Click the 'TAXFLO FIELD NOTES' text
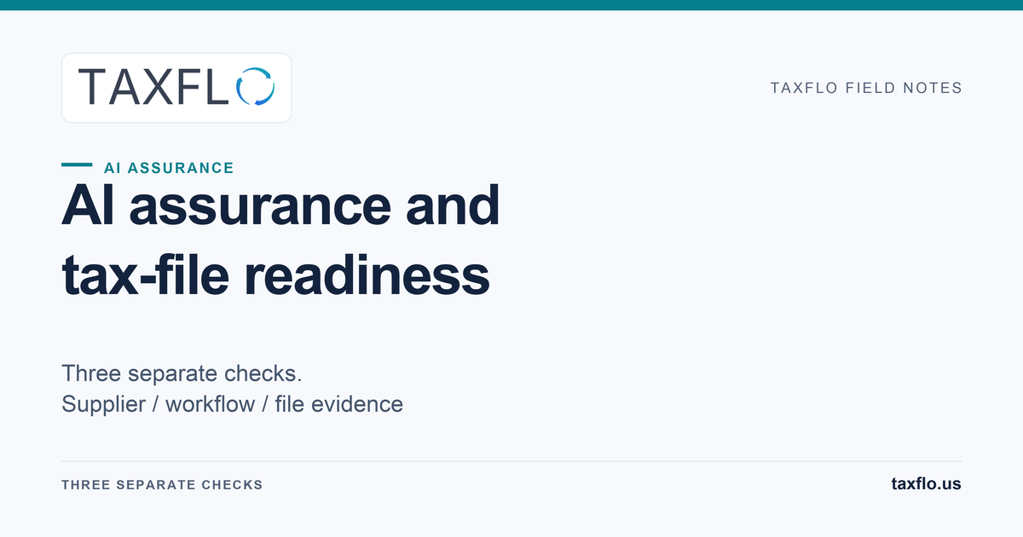This screenshot has height=537, width=1023. pos(866,88)
